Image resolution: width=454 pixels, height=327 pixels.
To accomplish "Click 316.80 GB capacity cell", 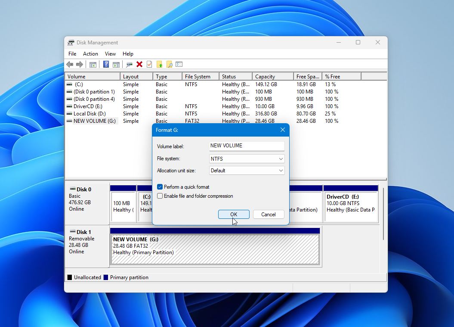I will point(266,114).
